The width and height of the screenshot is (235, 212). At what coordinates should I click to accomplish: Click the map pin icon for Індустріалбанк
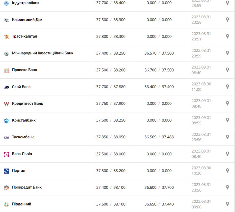[x=227, y=3]
